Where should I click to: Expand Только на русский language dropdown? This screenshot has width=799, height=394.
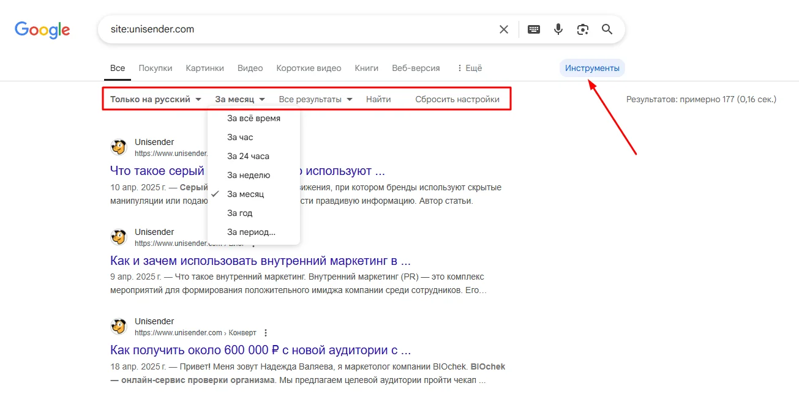(x=156, y=99)
